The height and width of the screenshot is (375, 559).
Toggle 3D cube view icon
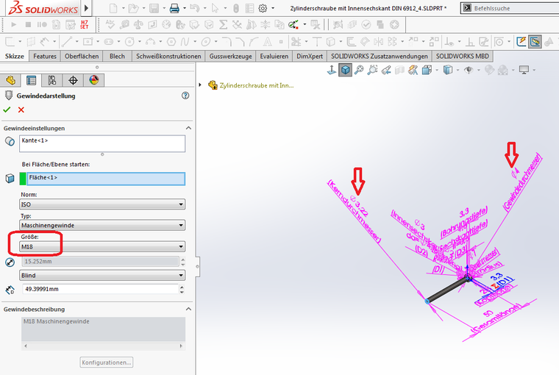tap(345, 70)
